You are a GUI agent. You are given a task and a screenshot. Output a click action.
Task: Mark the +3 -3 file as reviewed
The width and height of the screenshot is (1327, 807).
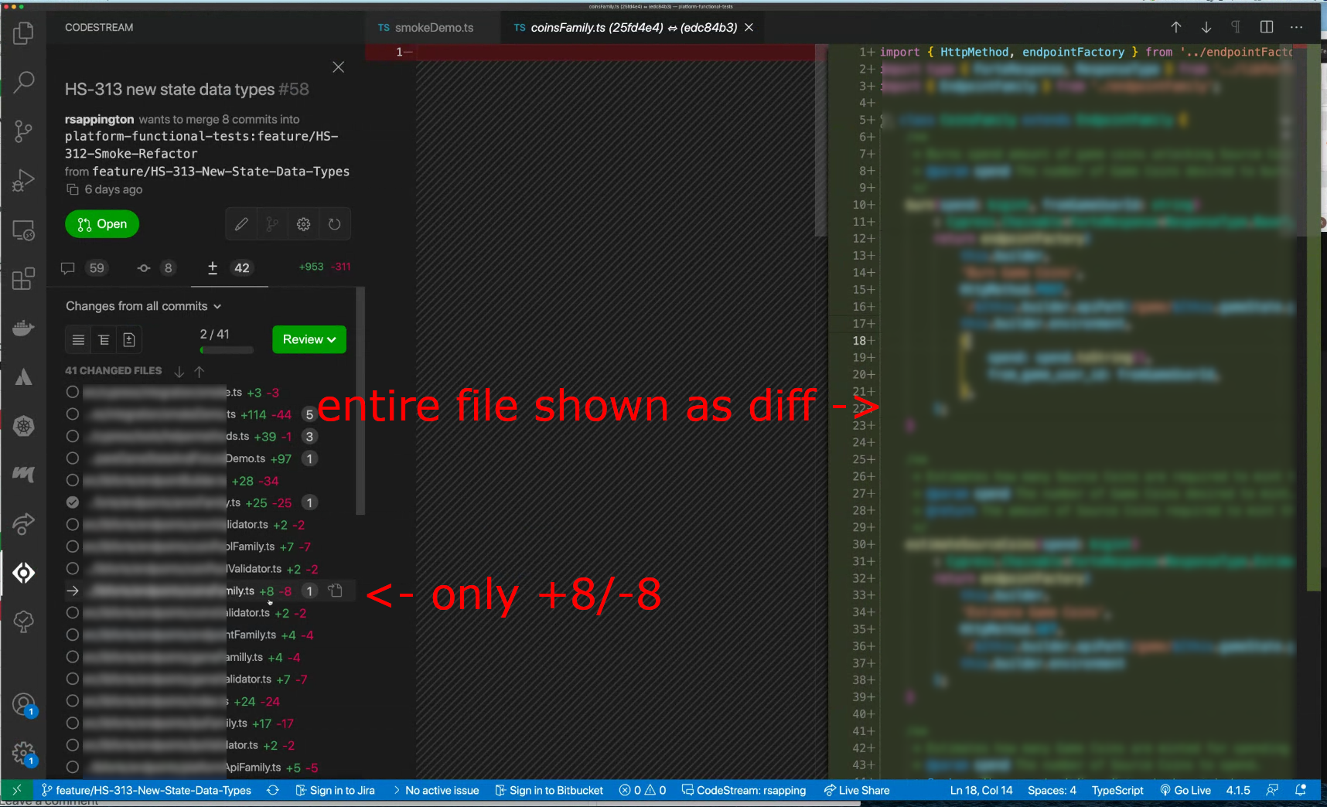point(73,392)
